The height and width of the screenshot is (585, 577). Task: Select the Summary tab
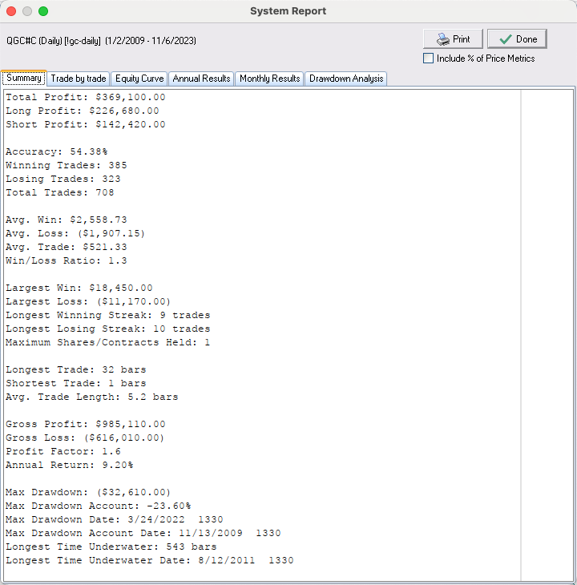click(x=24, y=78)
